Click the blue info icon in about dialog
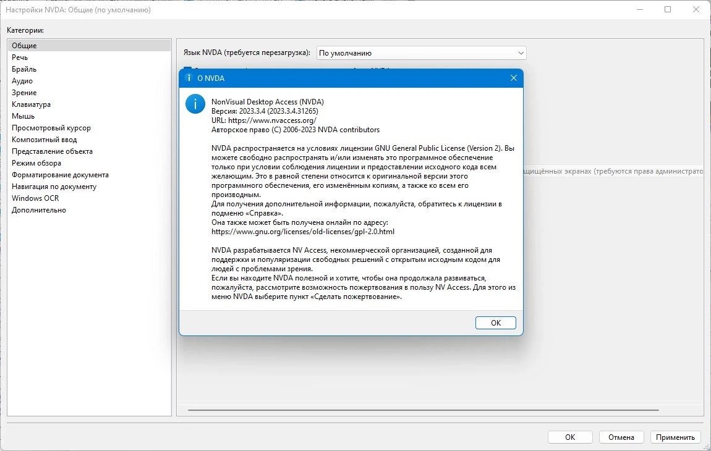The width and height of the screenshot is (711, 451). (x=195, y=104)
